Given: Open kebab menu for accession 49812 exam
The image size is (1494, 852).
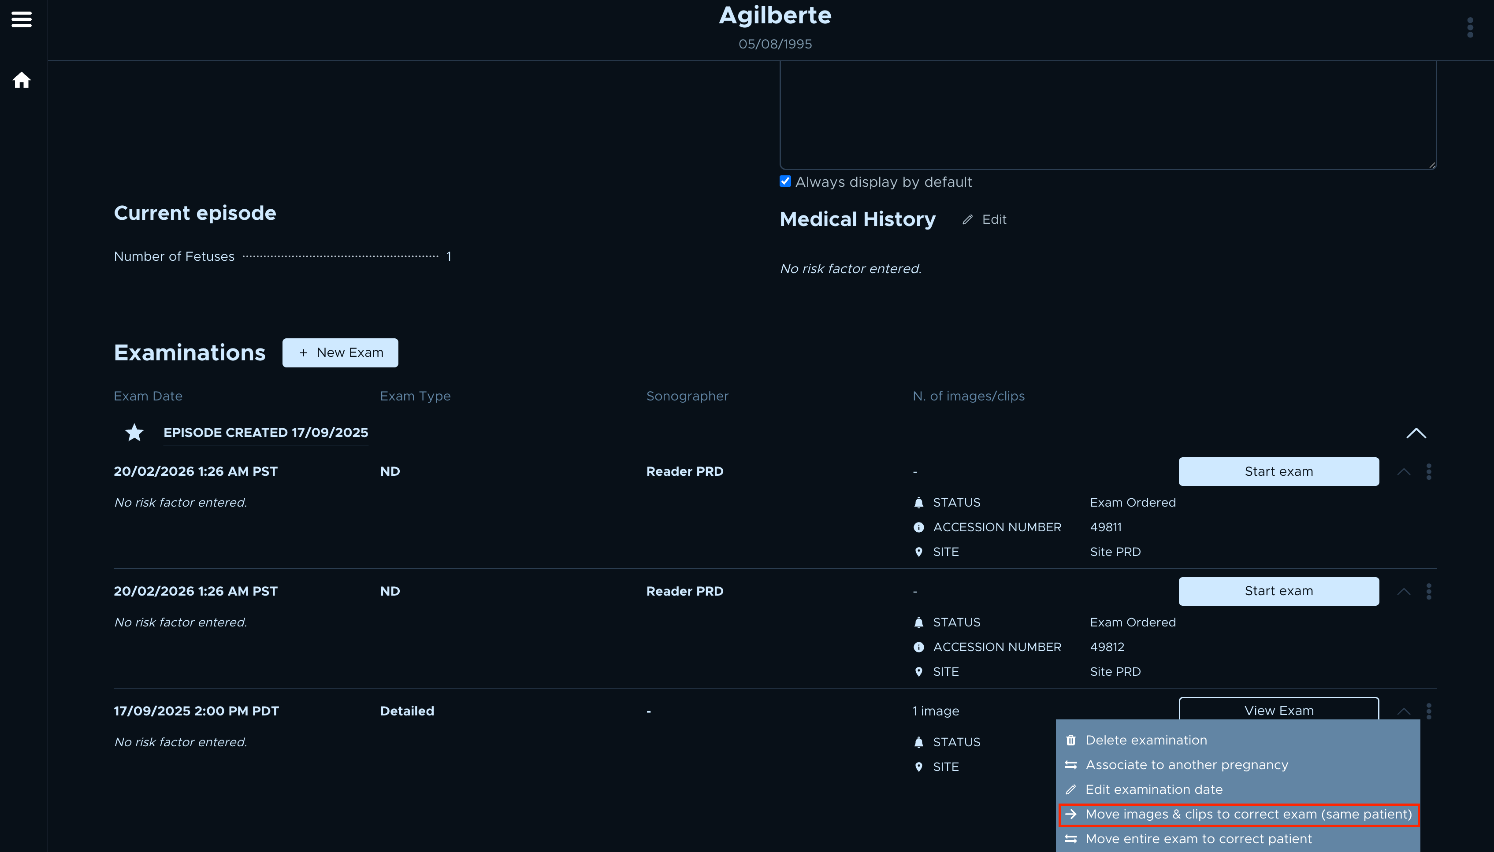Looking at the screenshot, I should pyautogui.click(x=1428, y=592).
